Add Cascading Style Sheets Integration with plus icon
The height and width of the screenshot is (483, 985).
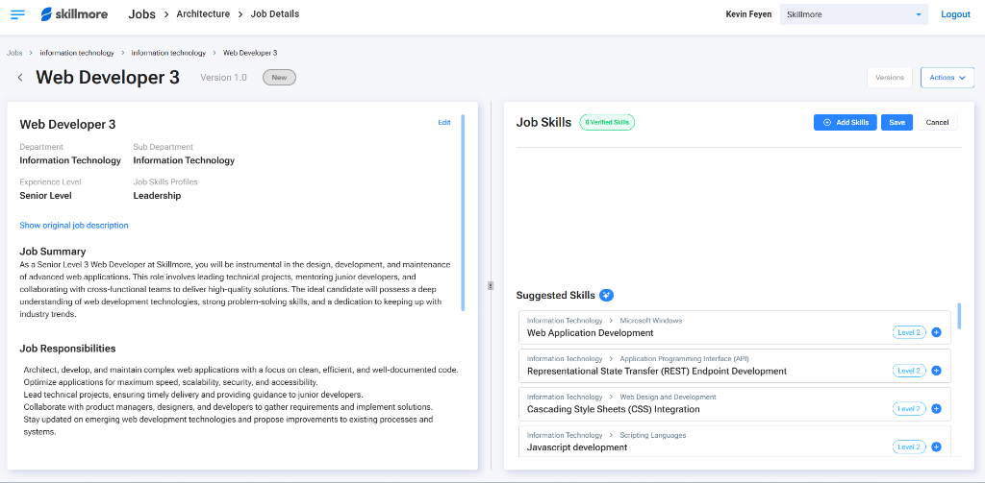(x=936, y=409)
